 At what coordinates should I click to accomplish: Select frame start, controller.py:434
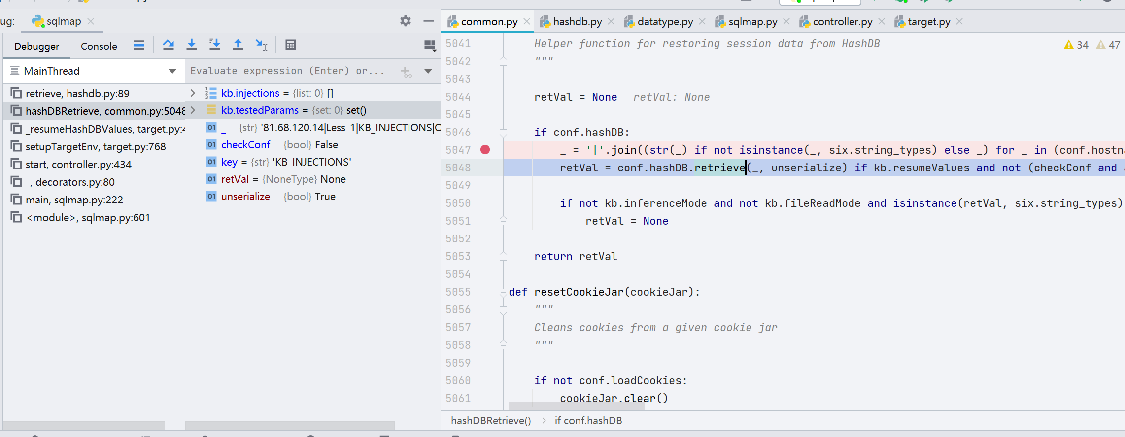(94, 164)
